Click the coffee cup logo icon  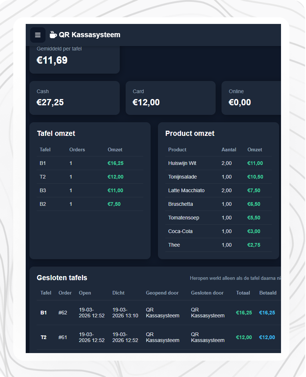53,35
